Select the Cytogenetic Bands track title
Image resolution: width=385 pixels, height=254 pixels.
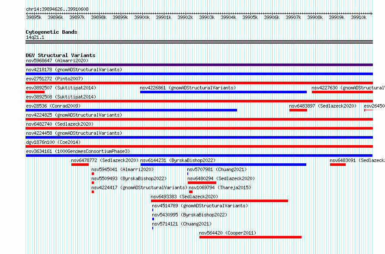pyautogui.click(x=51, y=32)
